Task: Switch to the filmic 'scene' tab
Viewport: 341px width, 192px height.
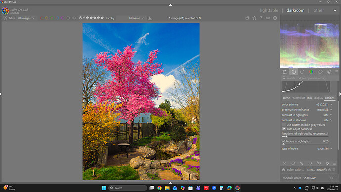Action: (x=286, y=98)
